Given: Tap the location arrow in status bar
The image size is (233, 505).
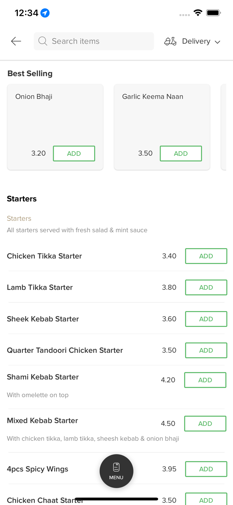Looking at the screenshot, I should [45, 13].
